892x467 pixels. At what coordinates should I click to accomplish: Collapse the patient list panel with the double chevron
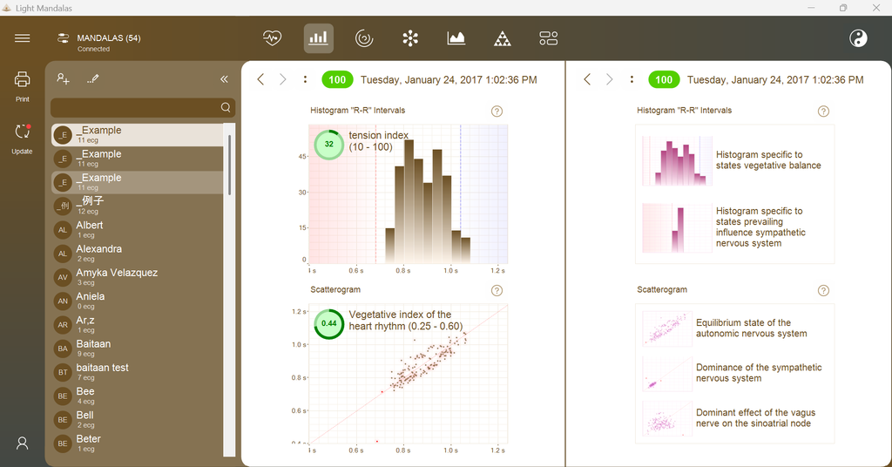[224, 79]
